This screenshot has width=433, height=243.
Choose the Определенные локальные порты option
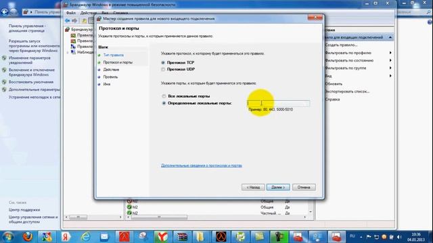click(164, 103)
